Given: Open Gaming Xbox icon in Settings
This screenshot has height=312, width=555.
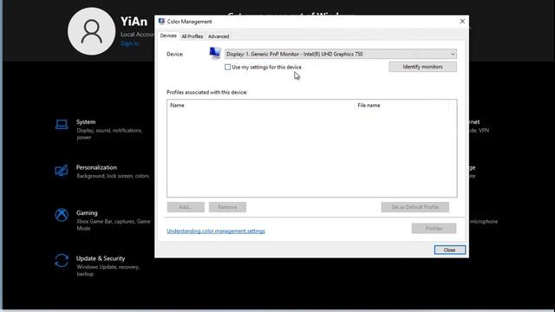Looking at the screenshot, I should point(62,215).
